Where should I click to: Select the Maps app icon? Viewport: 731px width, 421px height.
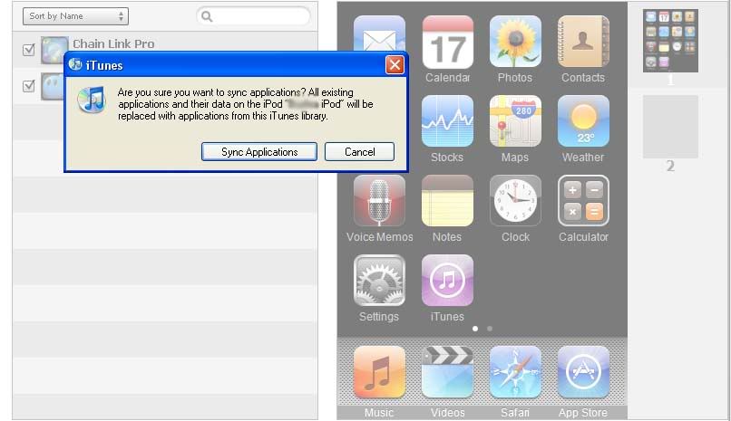(515, 121)
